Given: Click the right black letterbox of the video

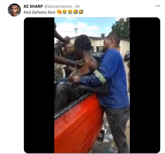Looking at the screenshot, I should click(x=145, y=85).
